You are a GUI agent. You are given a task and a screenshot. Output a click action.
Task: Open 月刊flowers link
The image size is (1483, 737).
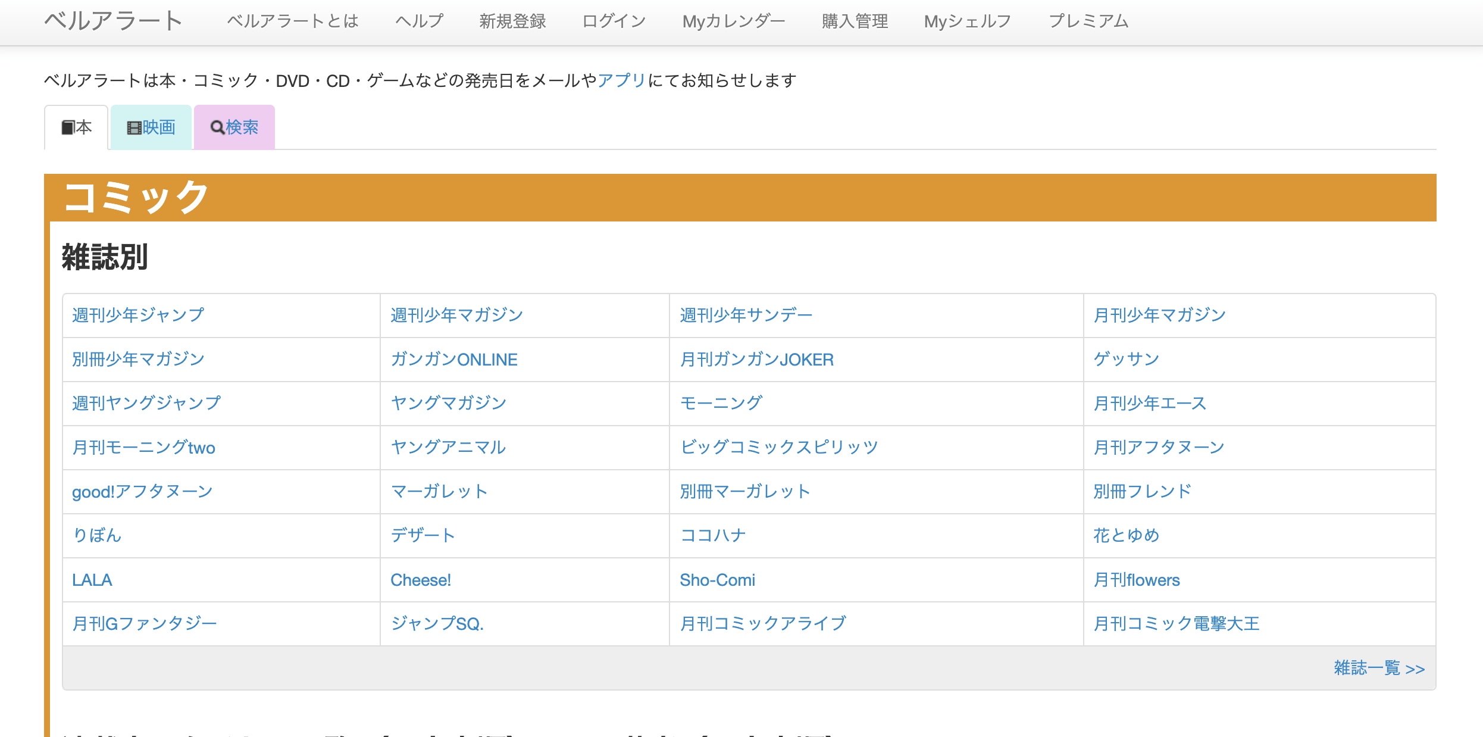pyautogui.click(x=1137, y=579)
